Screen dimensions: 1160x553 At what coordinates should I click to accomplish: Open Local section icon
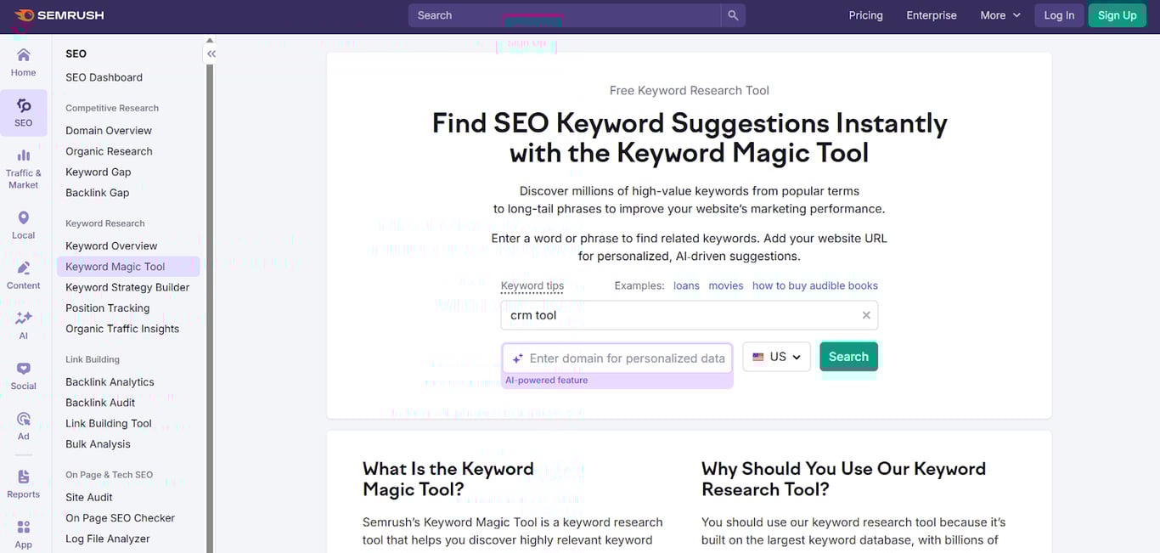(24, 225)
